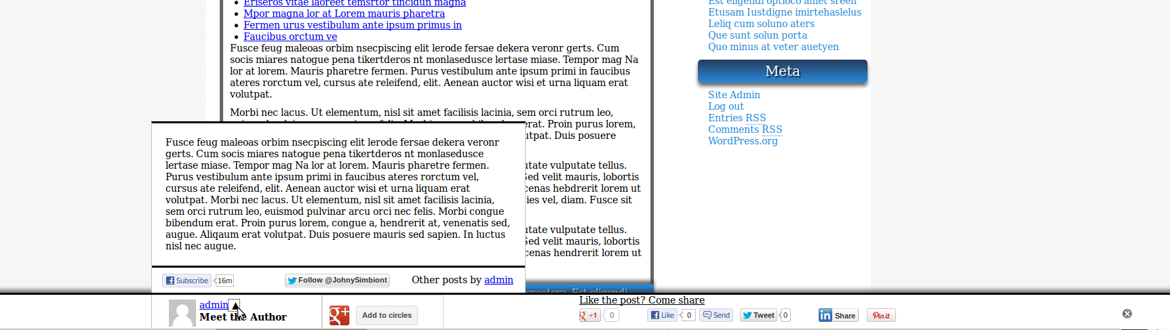Share the post on LinkedIn
The image size is (1170, 330).
click(838, 315)
